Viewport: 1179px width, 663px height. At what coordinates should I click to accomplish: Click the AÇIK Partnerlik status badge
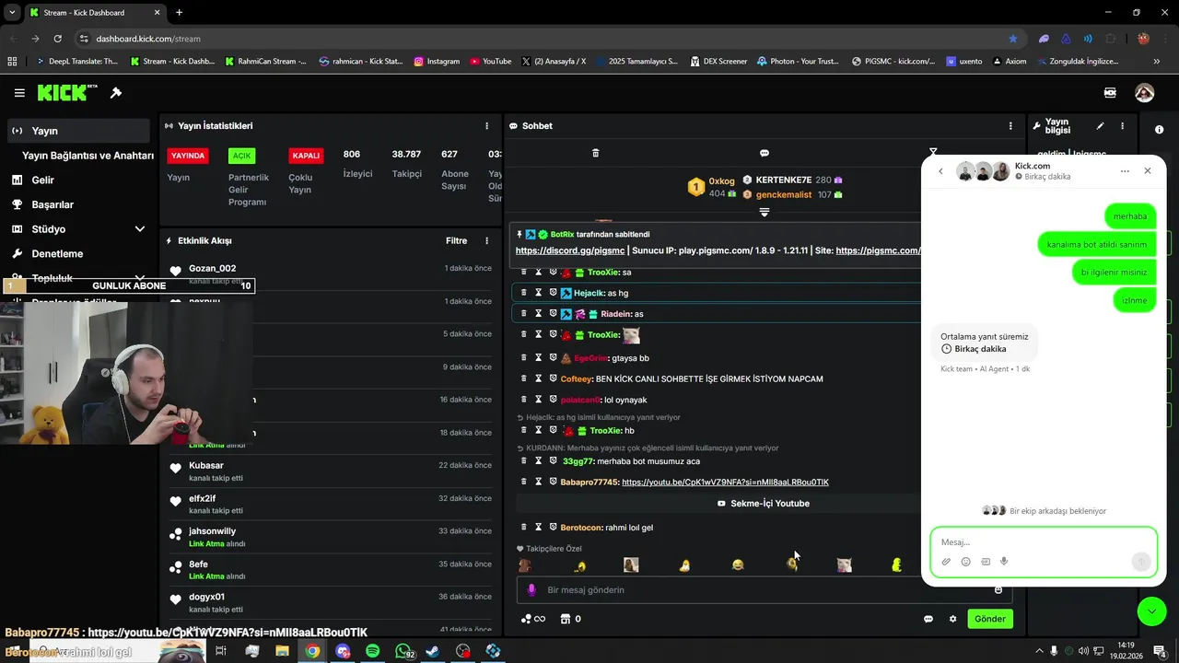pos(241,156)
